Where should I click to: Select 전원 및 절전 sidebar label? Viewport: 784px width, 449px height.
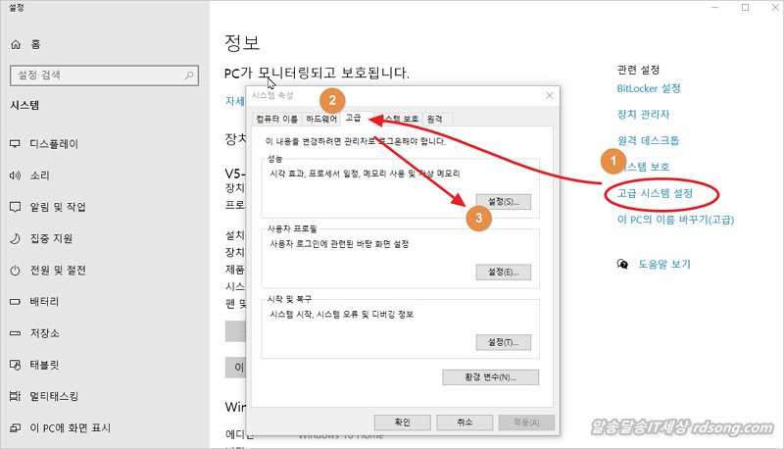tap(58, 270)
